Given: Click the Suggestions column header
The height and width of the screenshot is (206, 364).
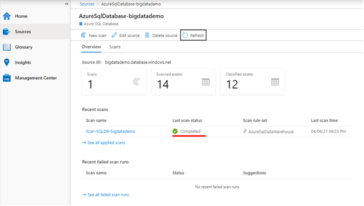Looking at the screenshot, I should coord(254,173).
